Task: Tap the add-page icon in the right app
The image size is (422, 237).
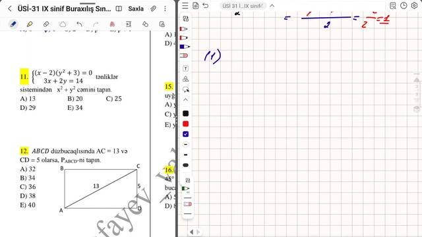Action: (x=196, y=5)
